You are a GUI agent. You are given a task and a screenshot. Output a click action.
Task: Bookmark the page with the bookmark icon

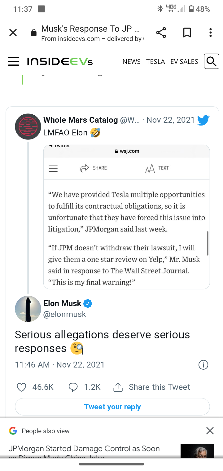click(187, 32)
